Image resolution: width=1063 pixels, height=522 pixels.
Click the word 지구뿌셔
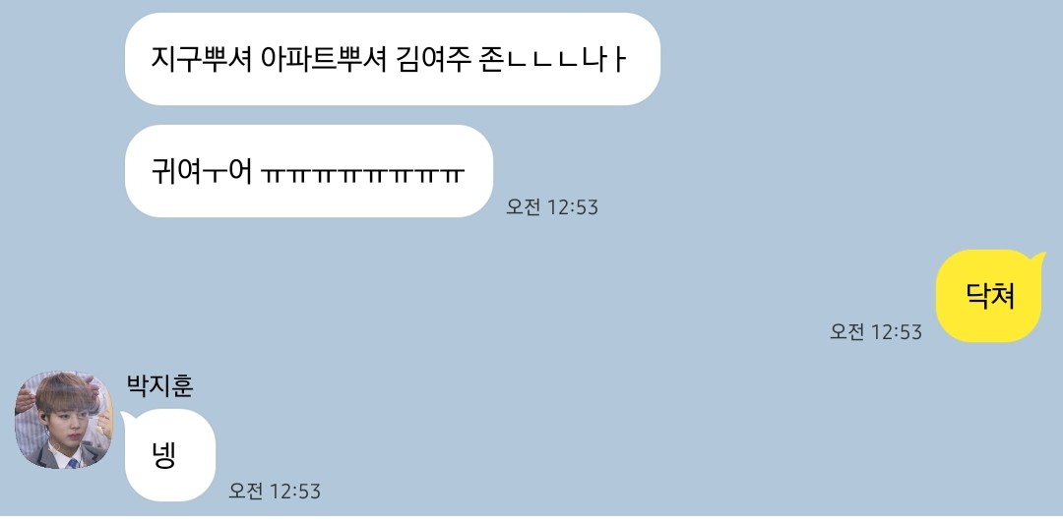(x=202, y=60)
